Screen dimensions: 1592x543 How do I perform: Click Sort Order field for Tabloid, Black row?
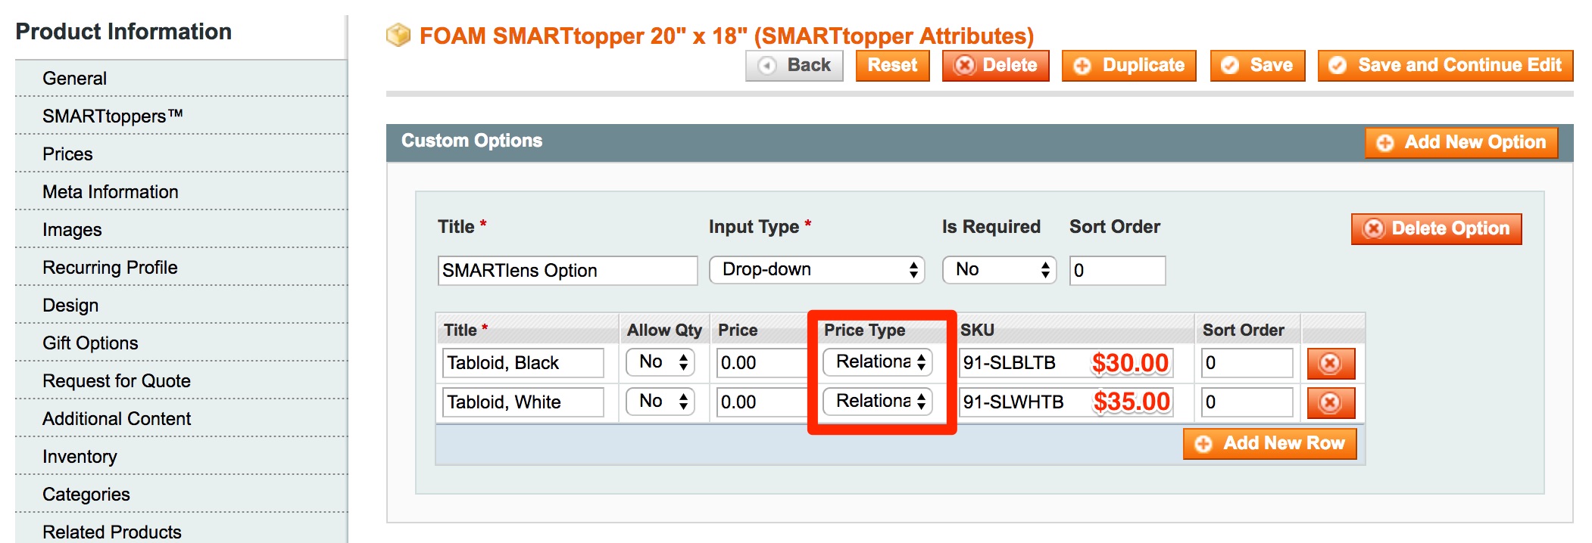1247,363
